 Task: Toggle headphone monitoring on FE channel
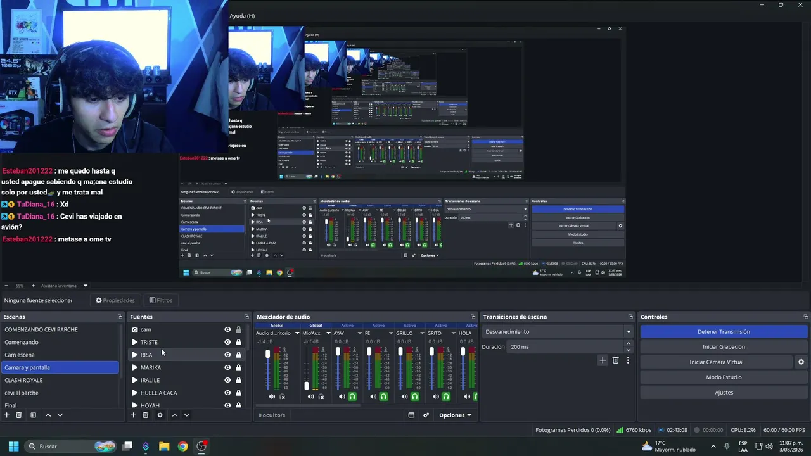(383, 396)
